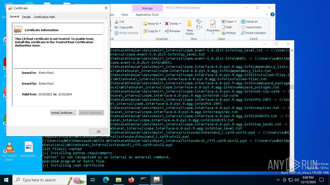This screenshot has height=185, width=330.
Task: Click the Install Certificate button
Action: click(x=63, y=113)
